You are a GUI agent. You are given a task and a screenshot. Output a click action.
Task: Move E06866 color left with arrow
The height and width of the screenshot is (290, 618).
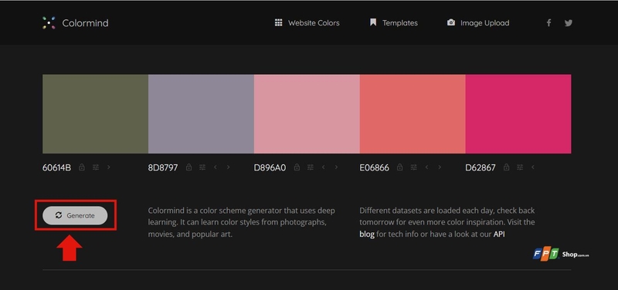(x=426, y=167)
